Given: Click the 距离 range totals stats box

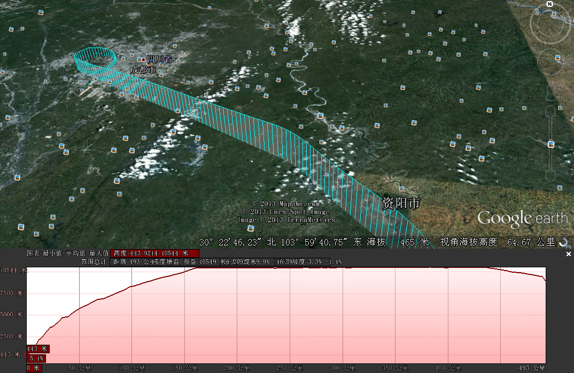Looking at the screenshot, I should click(x=226, y=261).
